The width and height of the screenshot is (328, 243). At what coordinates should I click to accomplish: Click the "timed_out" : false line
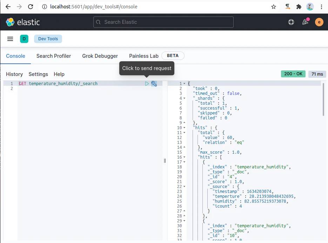click(x=217, y=93)
